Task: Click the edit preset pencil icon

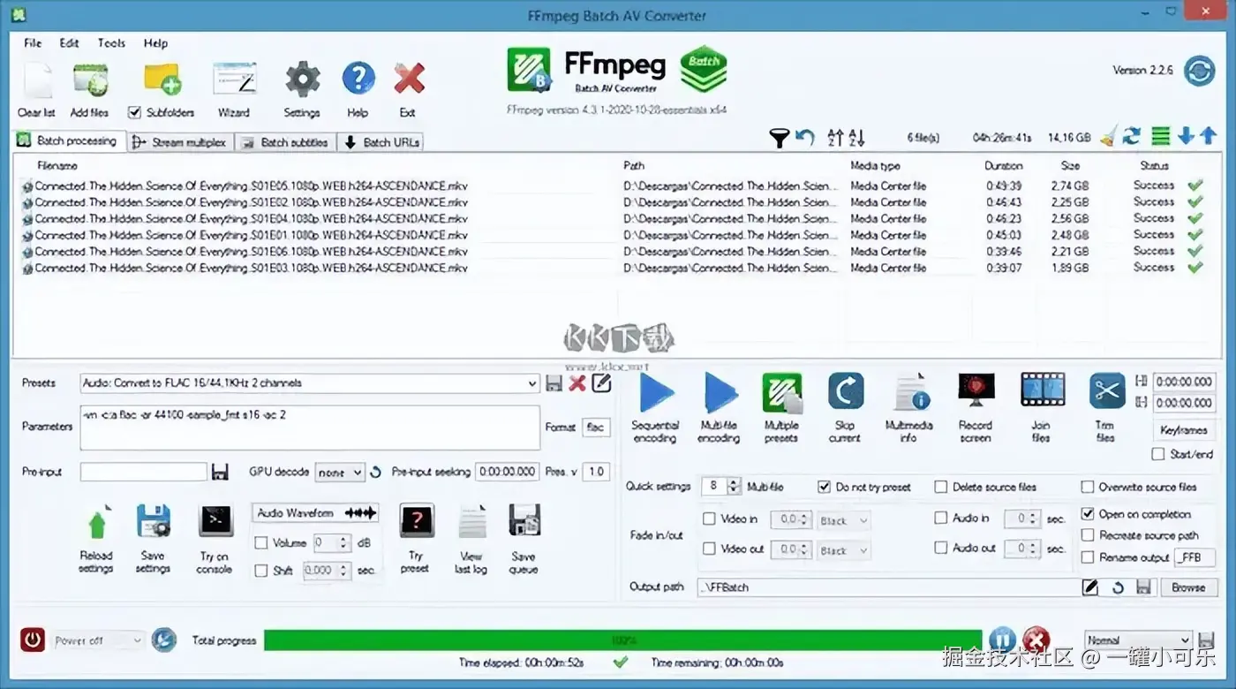Action: pos(601,382)
